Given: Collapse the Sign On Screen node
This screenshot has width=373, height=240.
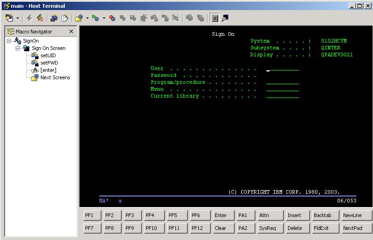Looking at the screenshot, I should click(17, 48).
